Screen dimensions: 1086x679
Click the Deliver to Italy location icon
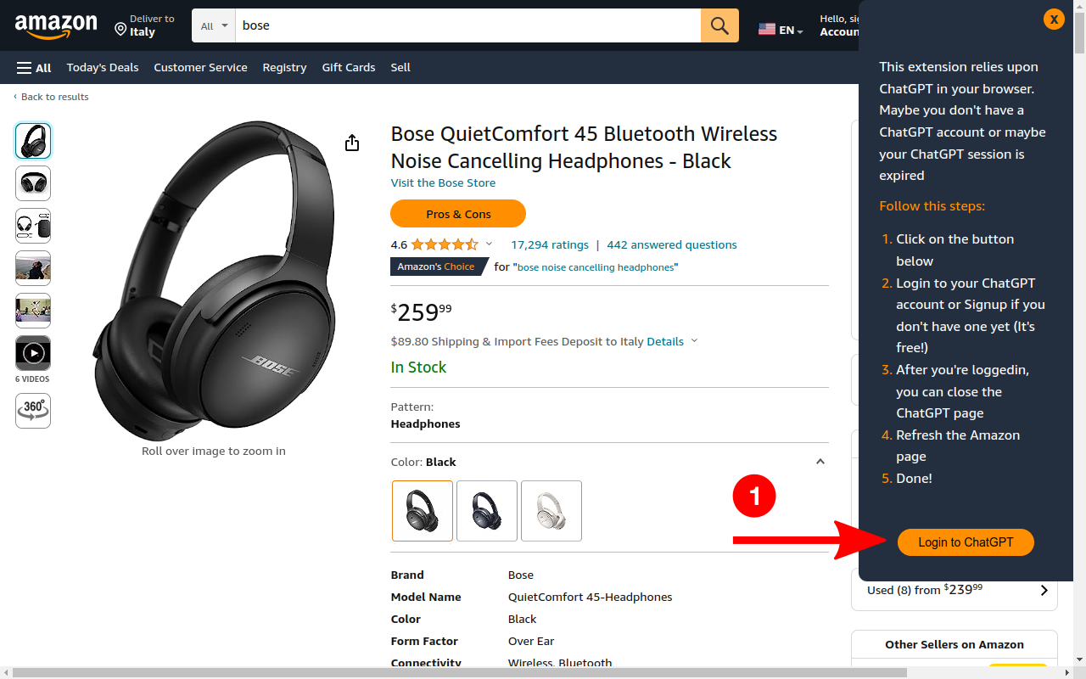tap(120, 30)
